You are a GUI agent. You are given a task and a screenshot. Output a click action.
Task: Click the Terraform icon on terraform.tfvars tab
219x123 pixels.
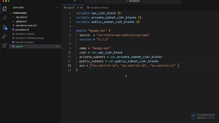click(x=88, y=8)
